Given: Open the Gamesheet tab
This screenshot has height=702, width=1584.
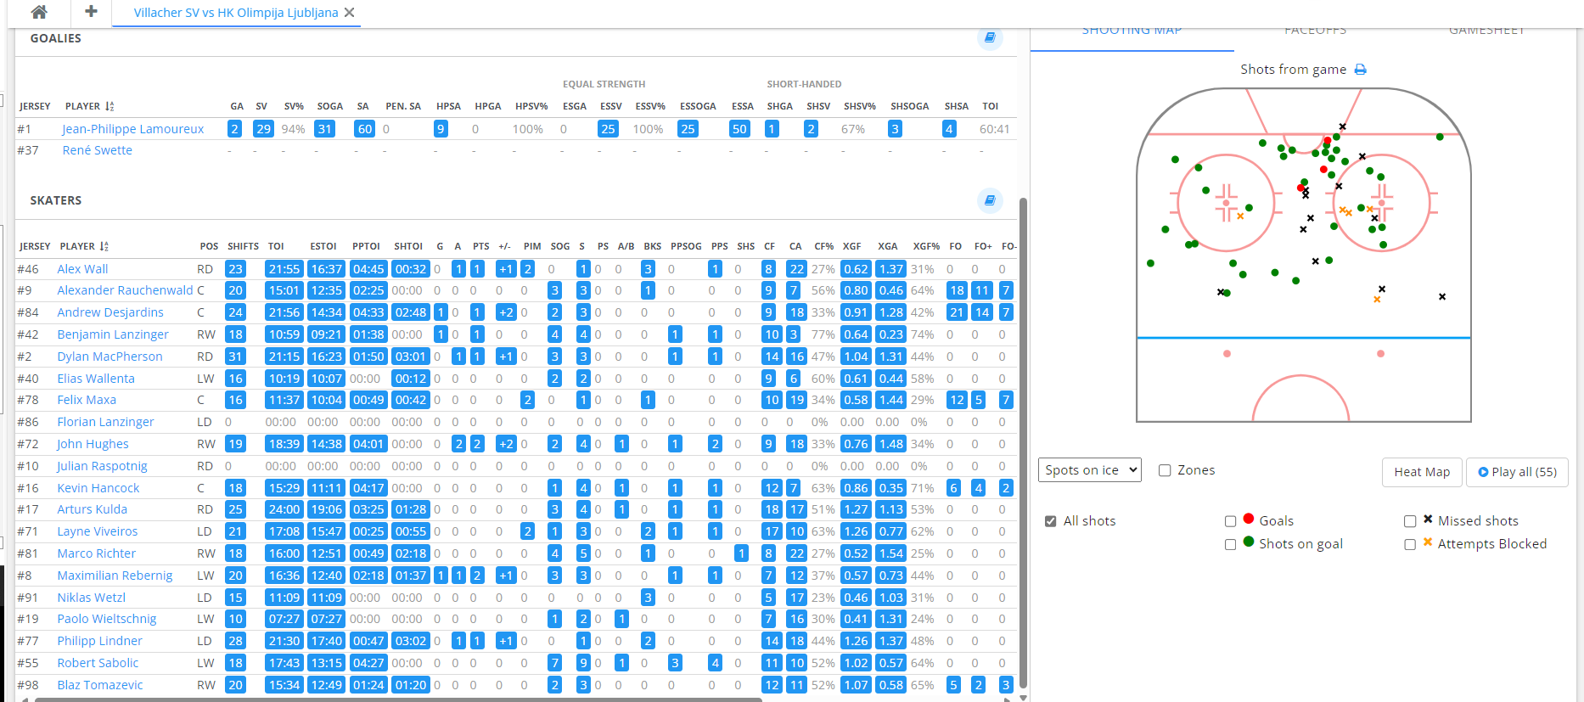Looking at the screenshot, I should coord(1486,31).
